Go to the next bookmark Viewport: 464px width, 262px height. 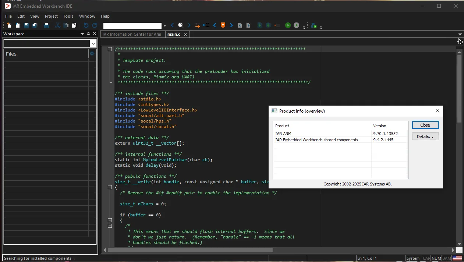click(x=231, y=25)
